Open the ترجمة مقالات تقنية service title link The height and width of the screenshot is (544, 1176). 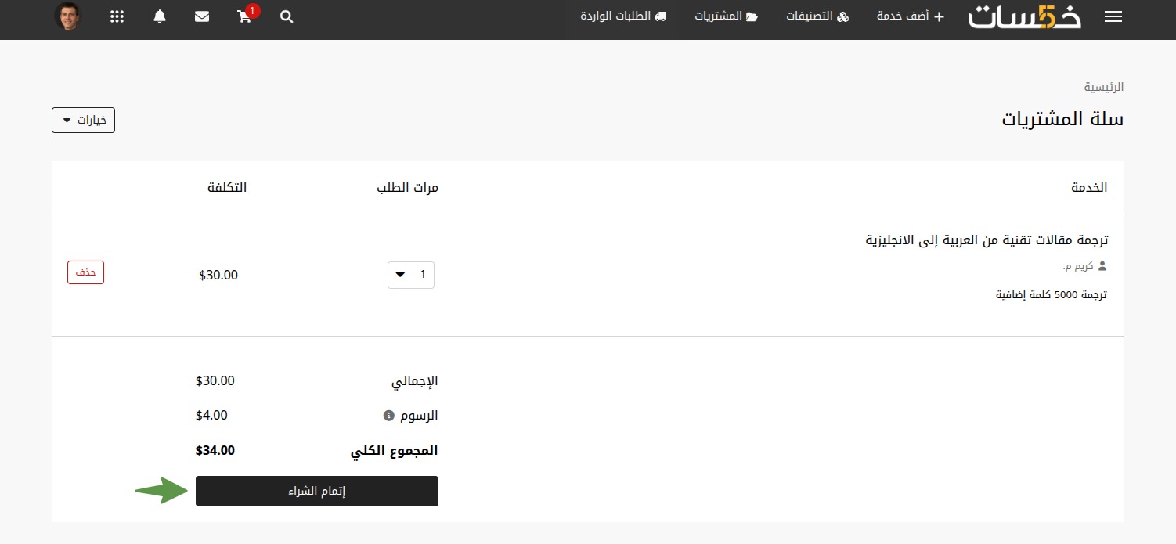(987, 240)
